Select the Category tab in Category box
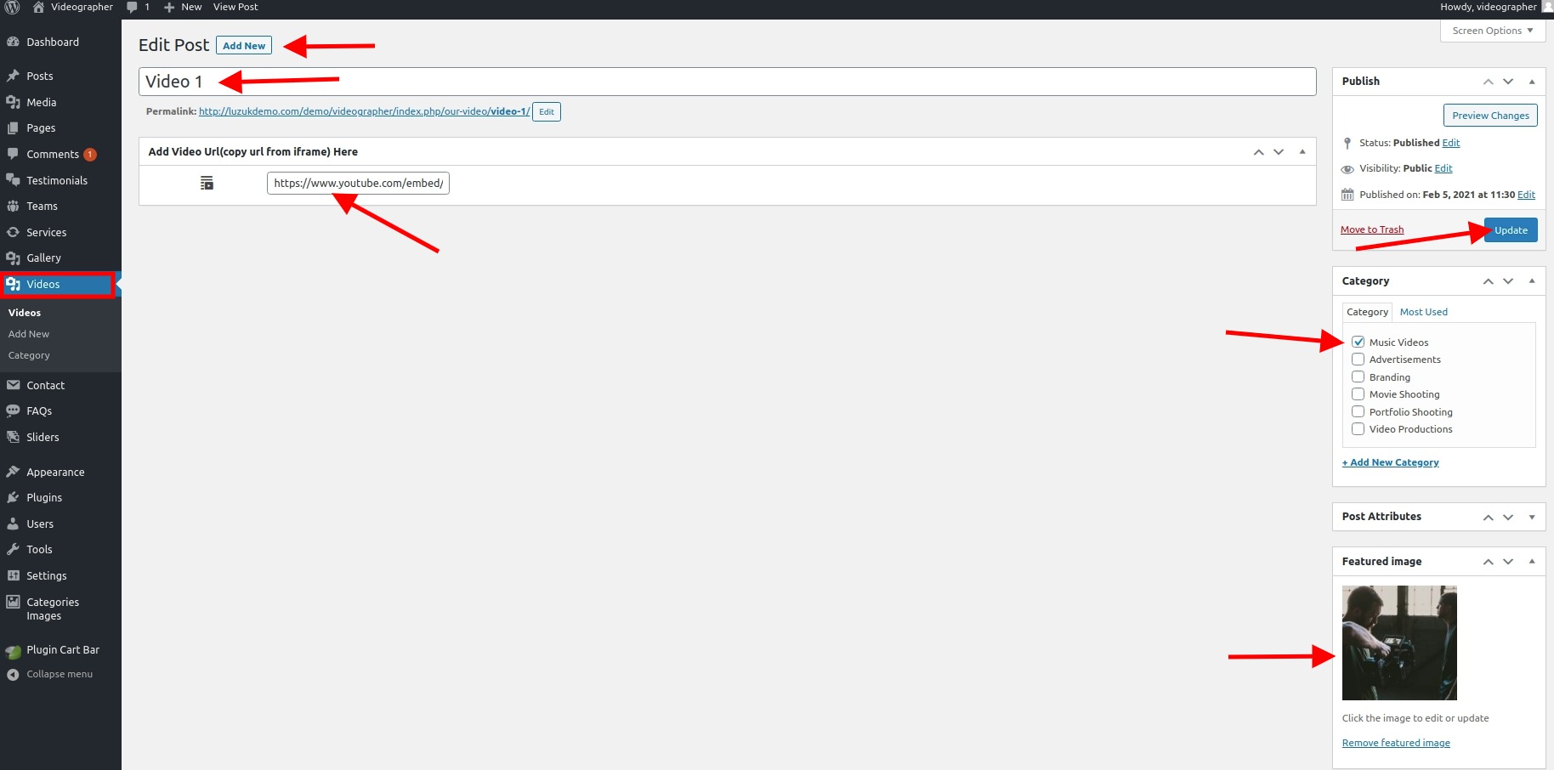 click(x=1367, y=312)
